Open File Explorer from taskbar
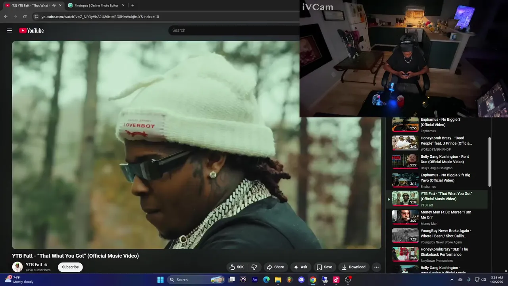This screenshot has width=508, height=286. (278, 280)
